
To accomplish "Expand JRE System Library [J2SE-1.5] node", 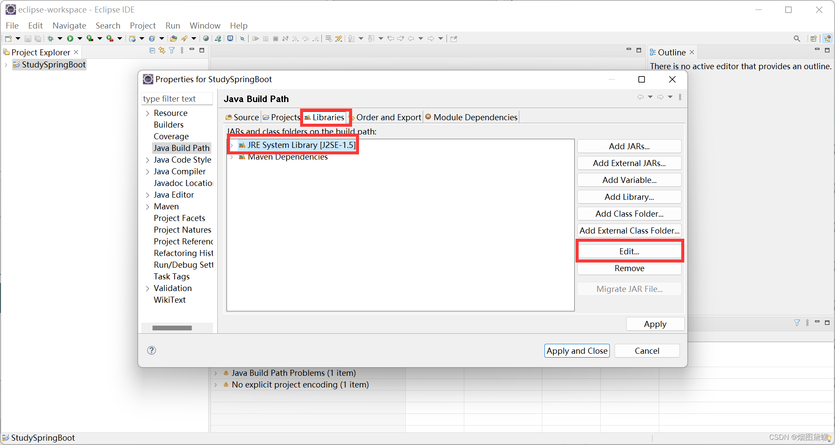I will 232,145.
